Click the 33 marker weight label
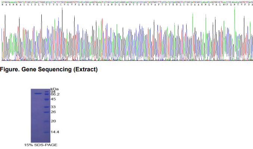The width and height of the screenshot is (253, 149). [53, 107]
